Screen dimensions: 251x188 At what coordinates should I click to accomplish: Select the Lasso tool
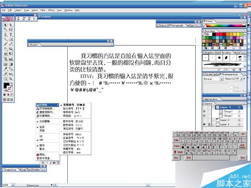tap(11, 29)
